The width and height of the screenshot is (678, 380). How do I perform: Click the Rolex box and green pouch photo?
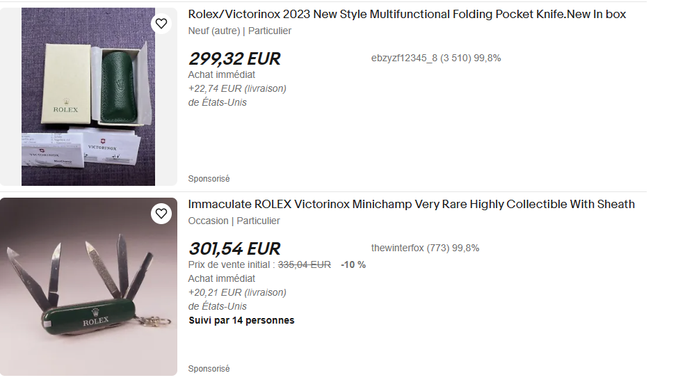[x=88, y=97]
